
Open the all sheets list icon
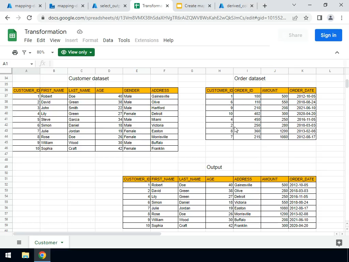click(x=19, y=243)
